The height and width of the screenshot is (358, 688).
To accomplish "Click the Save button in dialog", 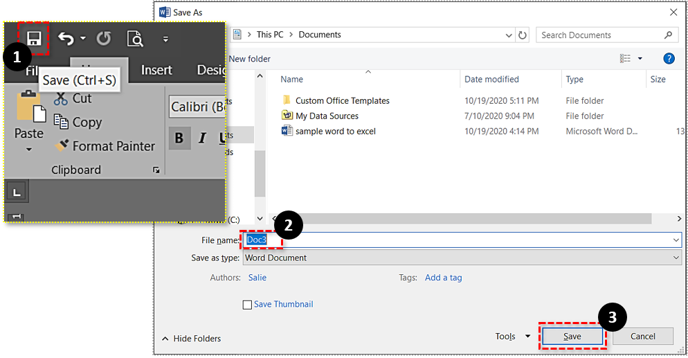I will [572, 337].
